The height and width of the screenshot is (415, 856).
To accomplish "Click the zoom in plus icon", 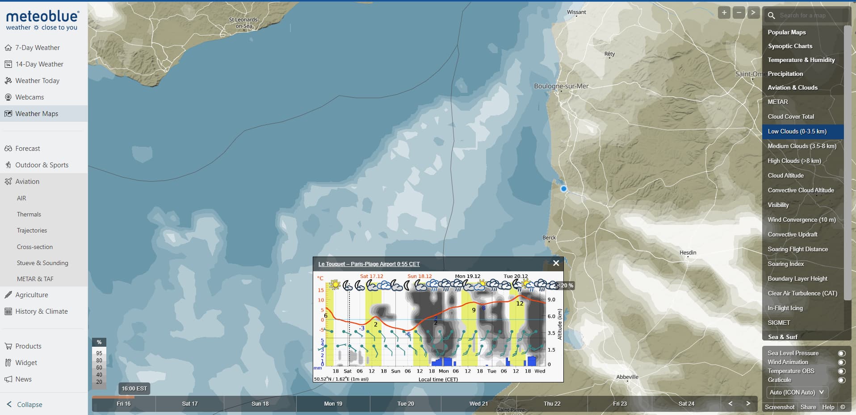I will (724, 12).
